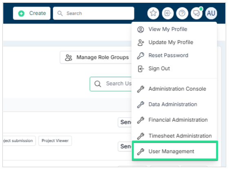Click the magnifier icon in Search Users box
229x170 pixels.
(97, 84)
